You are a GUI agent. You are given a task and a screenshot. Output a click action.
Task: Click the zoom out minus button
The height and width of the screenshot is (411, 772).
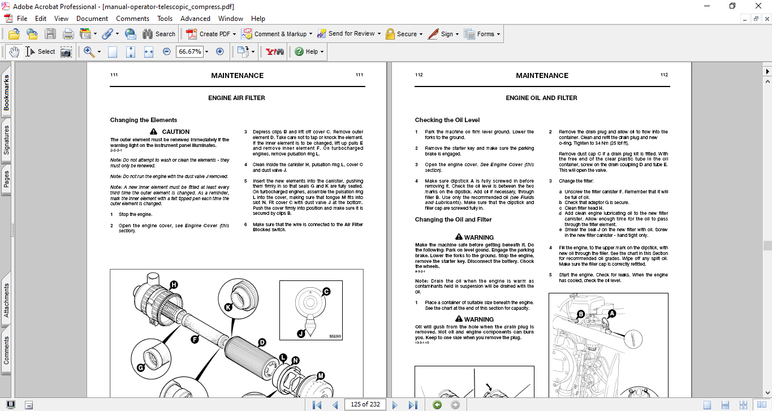[167, 51]
